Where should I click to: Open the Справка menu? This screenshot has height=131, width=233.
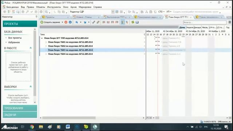click(98, 7)
